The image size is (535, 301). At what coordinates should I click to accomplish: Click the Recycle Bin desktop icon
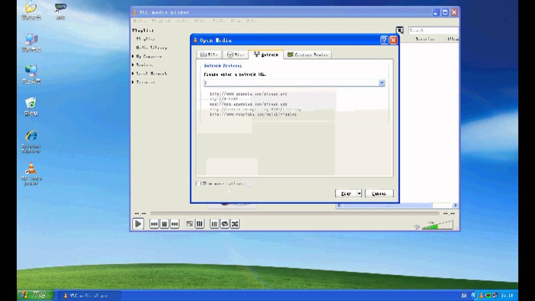[31, 107]
